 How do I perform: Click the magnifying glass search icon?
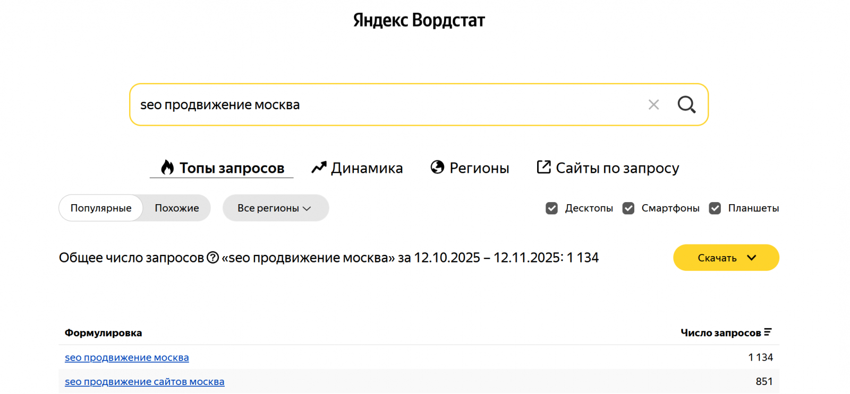click(686, 104)
